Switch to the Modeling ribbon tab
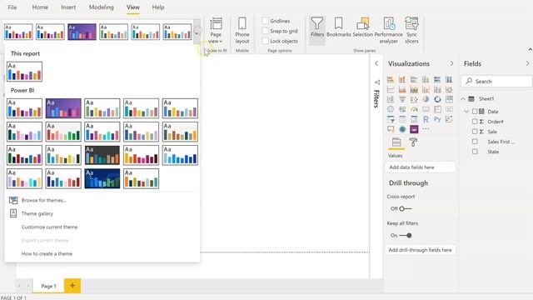533x300 pixels. click(x=102, y=7)
